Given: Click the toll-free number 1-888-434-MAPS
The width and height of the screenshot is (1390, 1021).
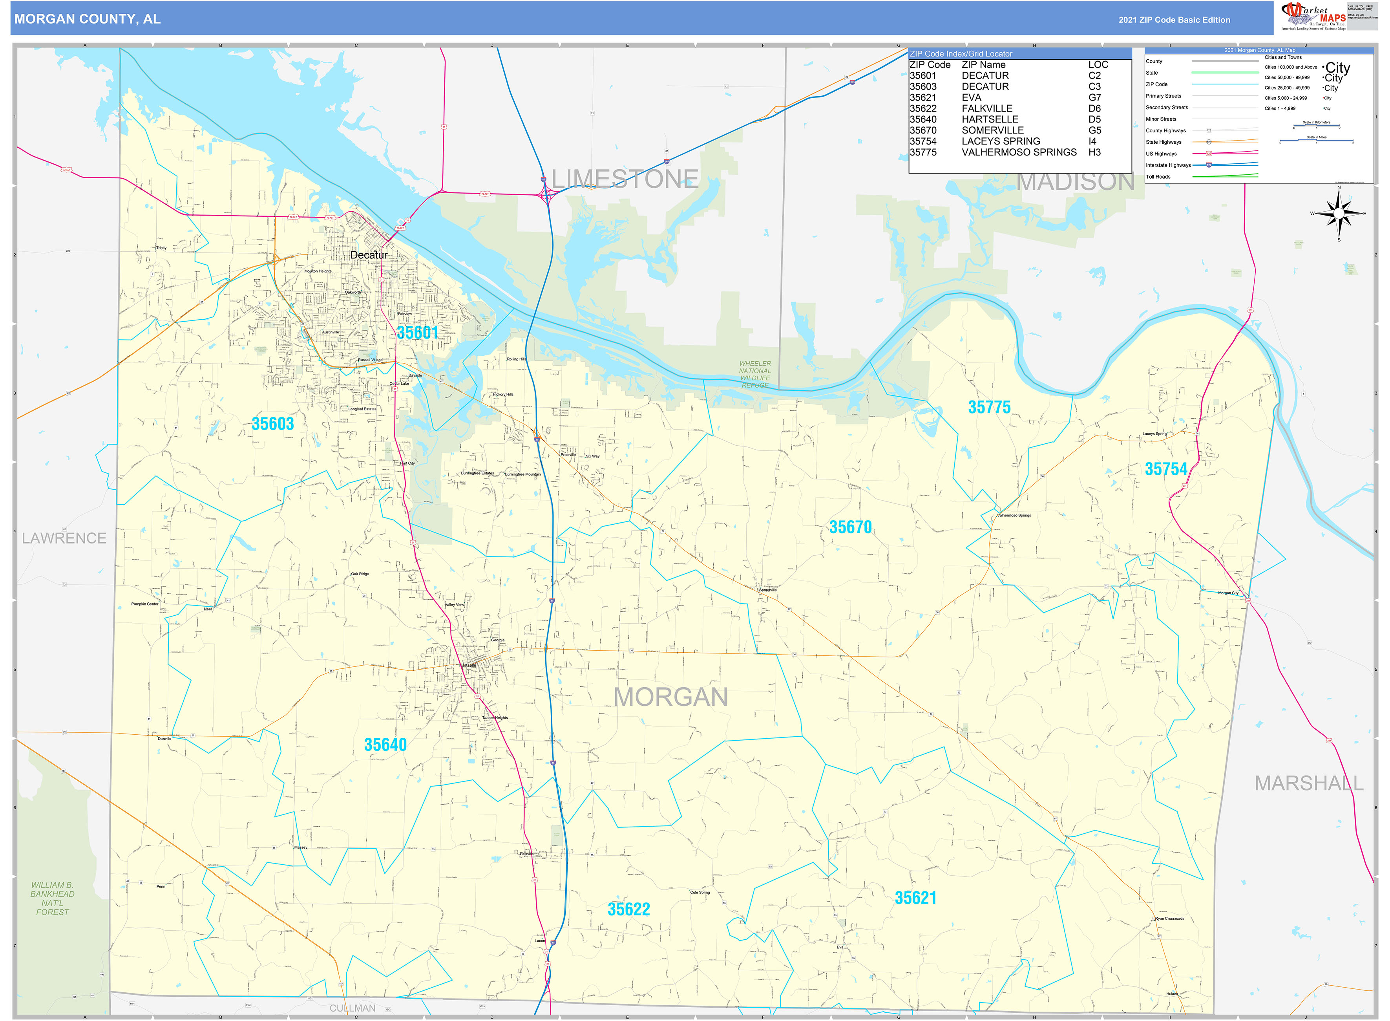Looking at the screenshot, I should (1360, 9).
